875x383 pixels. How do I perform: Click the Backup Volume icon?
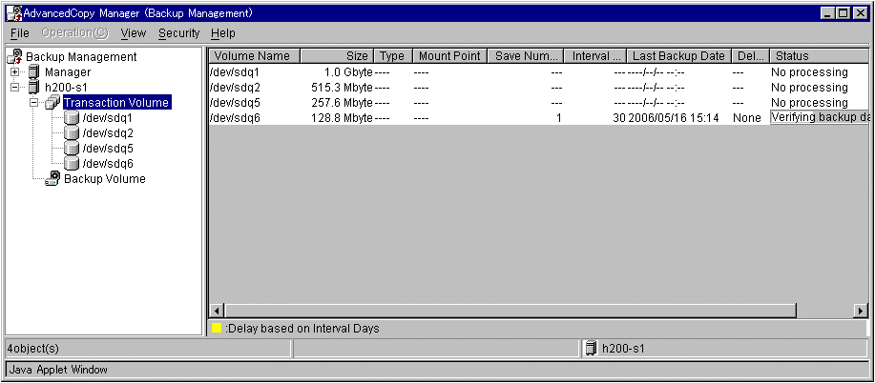point(53,178)
